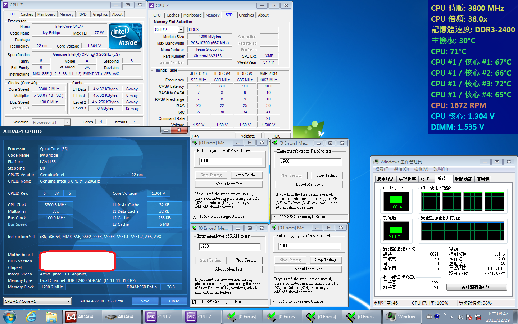518x324 pixels.
Task: Click the 資源監視器(R)... button
Action: [477, 287]
